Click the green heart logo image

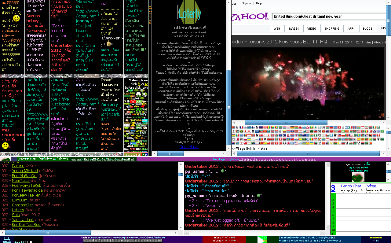pyautogui.click(x=358, y=177)
